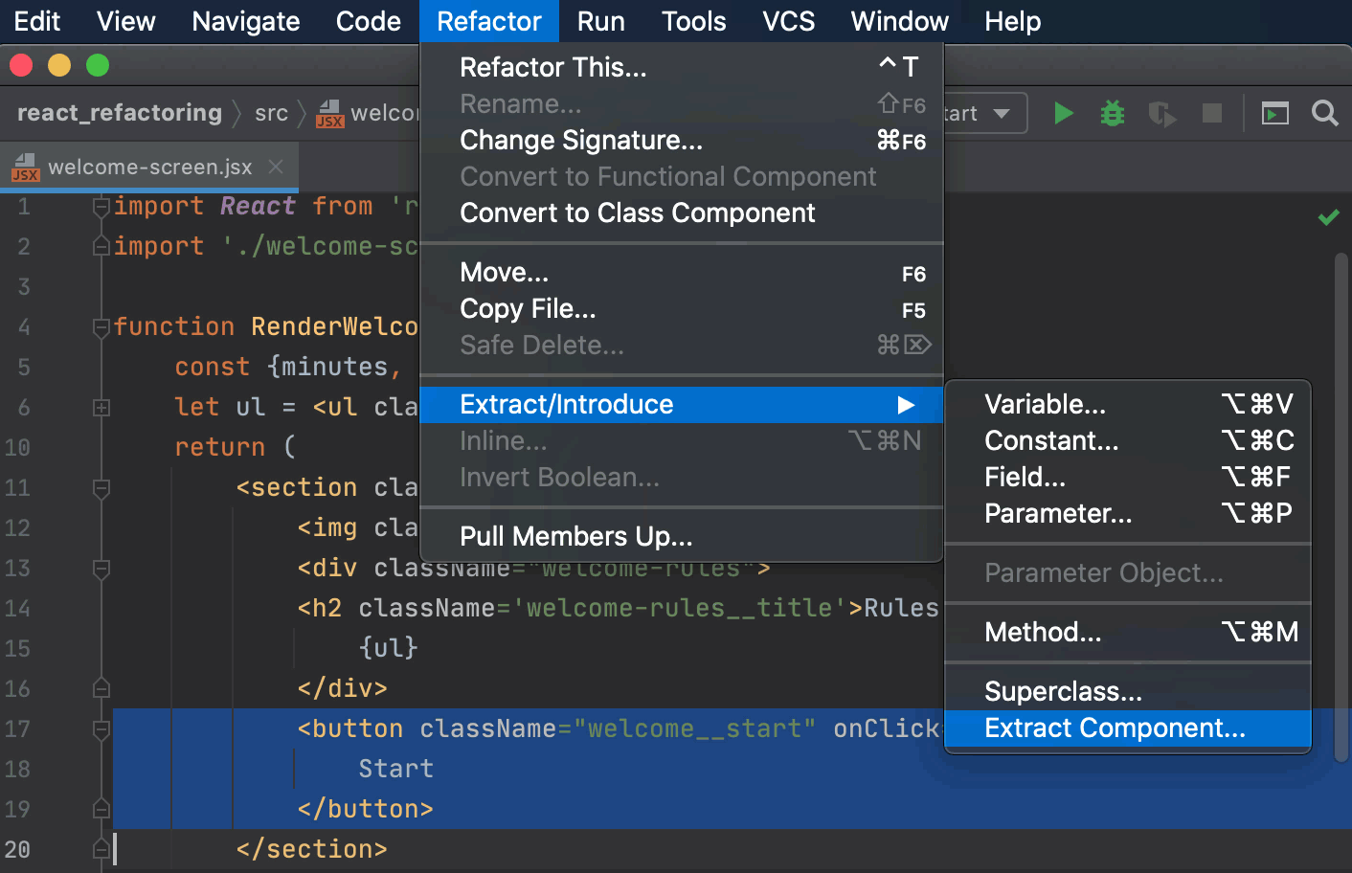Click the JSX icon on the welcome-screen.jsx tab
The width and height of the screenshot is (1352, 873).
click(x=26, y=167)
